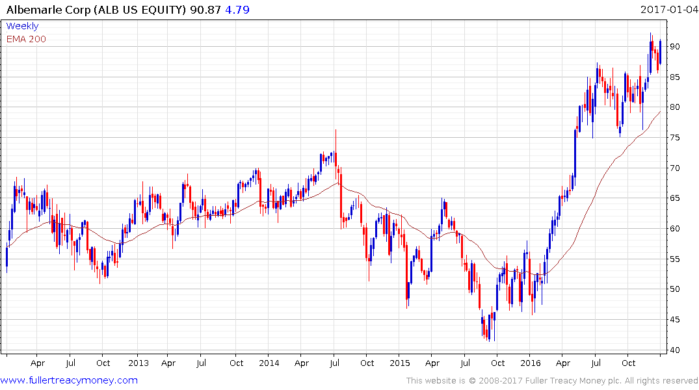Click the 80 label on the price axis
This screenshot has height=390, width=699.
pos(674,107)
